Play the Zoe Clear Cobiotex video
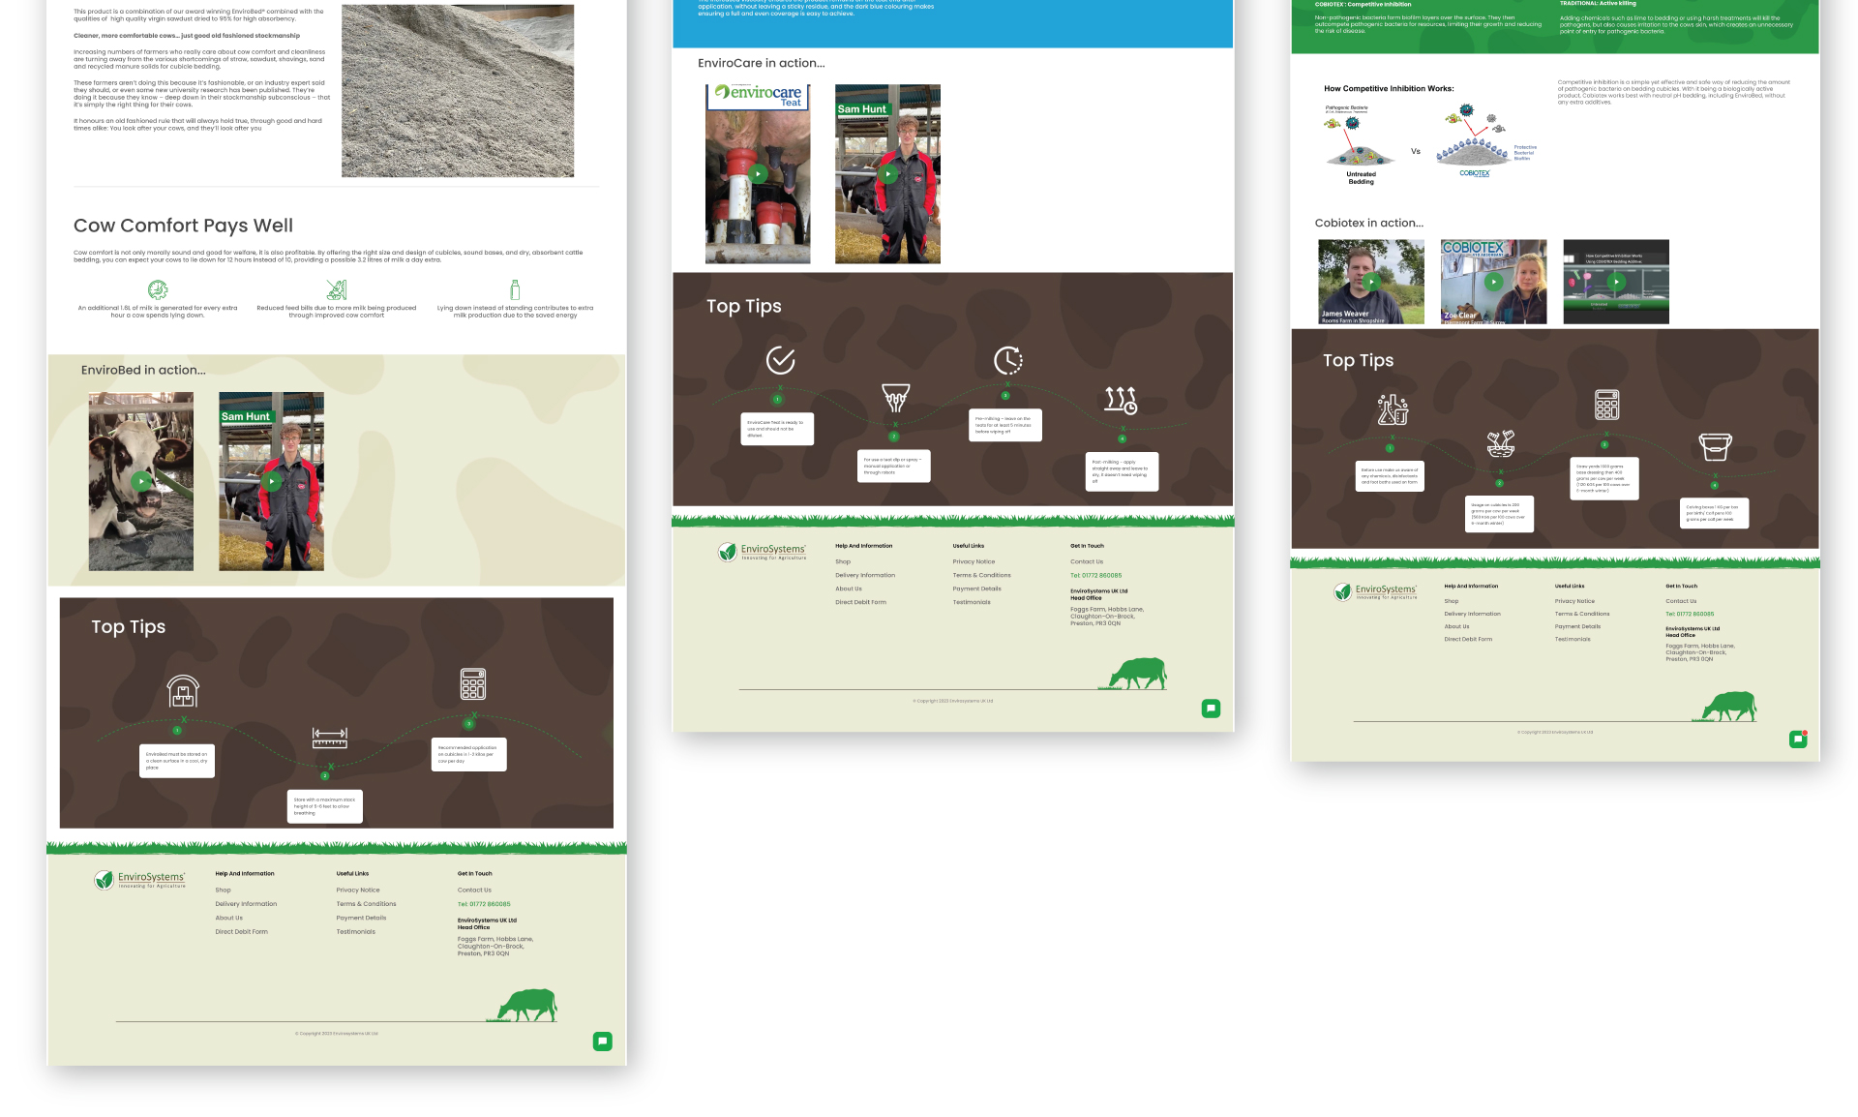Screen dimensions: 1858x1117 1493,282
